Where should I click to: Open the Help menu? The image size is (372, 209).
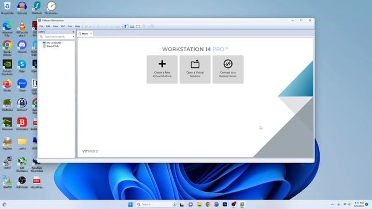tap(77, 26)
